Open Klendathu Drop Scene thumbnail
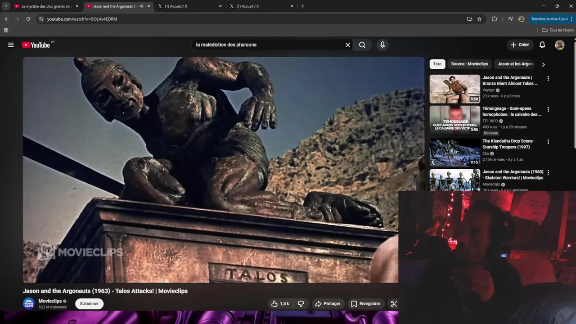Screen dimensions: 576x324 [454, 152]
